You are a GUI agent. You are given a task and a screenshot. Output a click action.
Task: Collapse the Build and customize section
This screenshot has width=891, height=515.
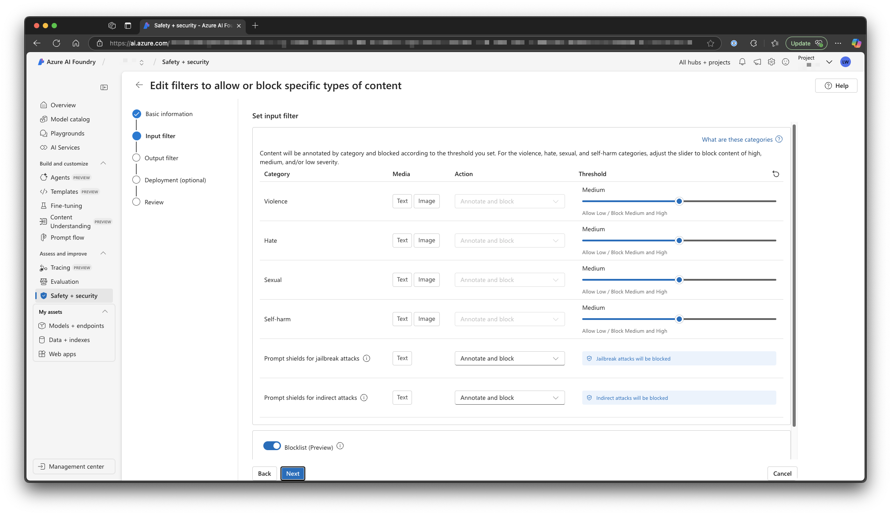coord(103,163)
